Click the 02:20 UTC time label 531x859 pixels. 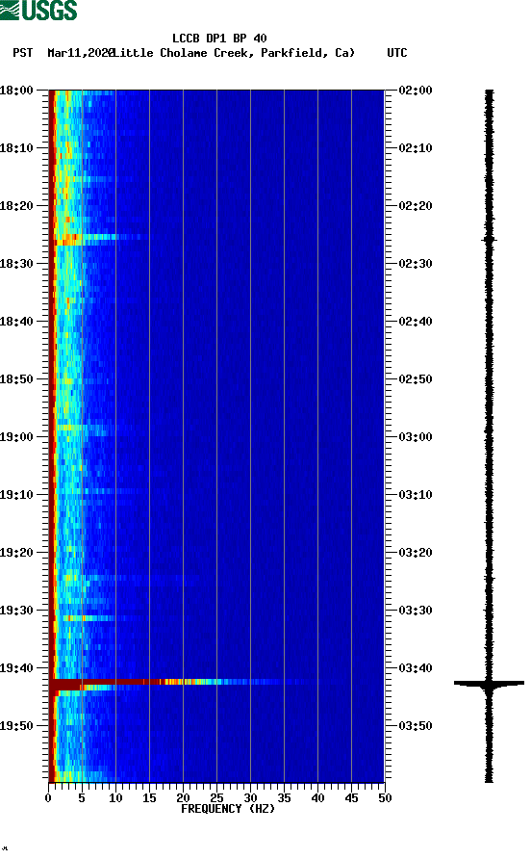pyautogui.click(x=416, y=206)
